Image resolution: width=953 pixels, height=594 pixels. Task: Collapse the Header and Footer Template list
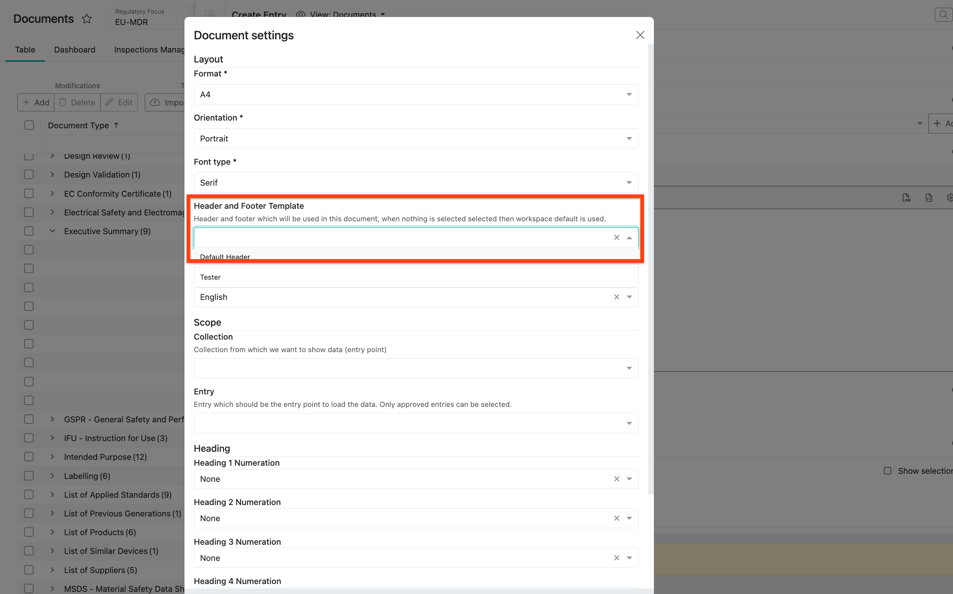point(629,238)
